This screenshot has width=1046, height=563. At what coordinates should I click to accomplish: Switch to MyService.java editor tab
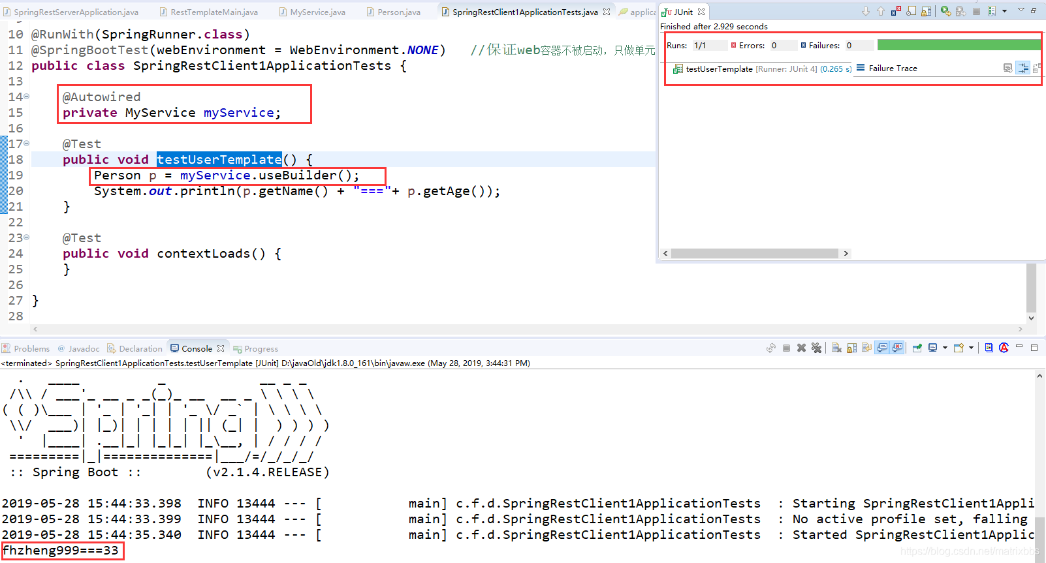312,12
